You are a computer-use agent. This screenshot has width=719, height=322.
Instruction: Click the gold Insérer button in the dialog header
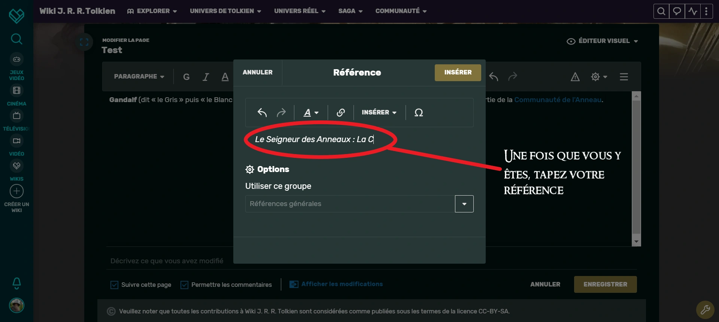coord(458,73)
